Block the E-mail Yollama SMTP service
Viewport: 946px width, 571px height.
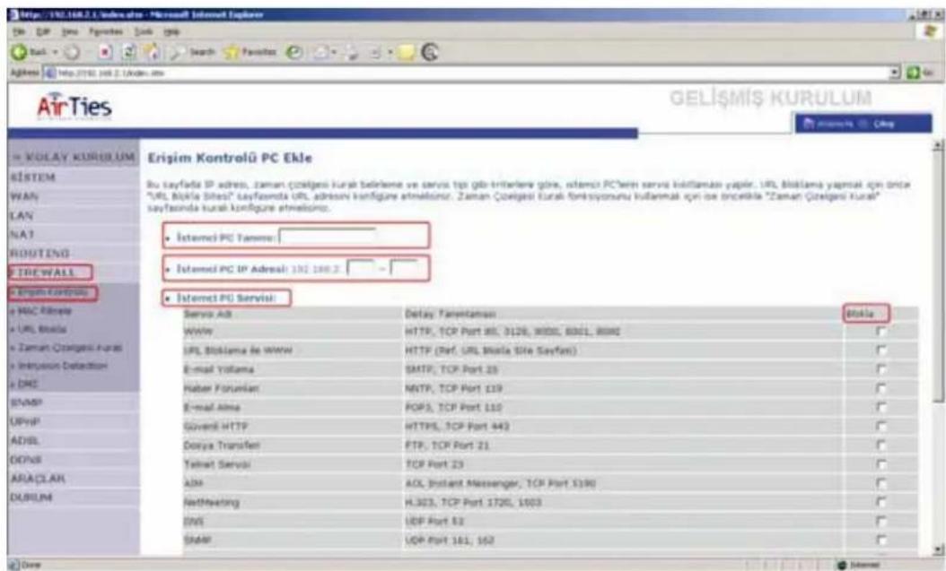tap(881, 369)
